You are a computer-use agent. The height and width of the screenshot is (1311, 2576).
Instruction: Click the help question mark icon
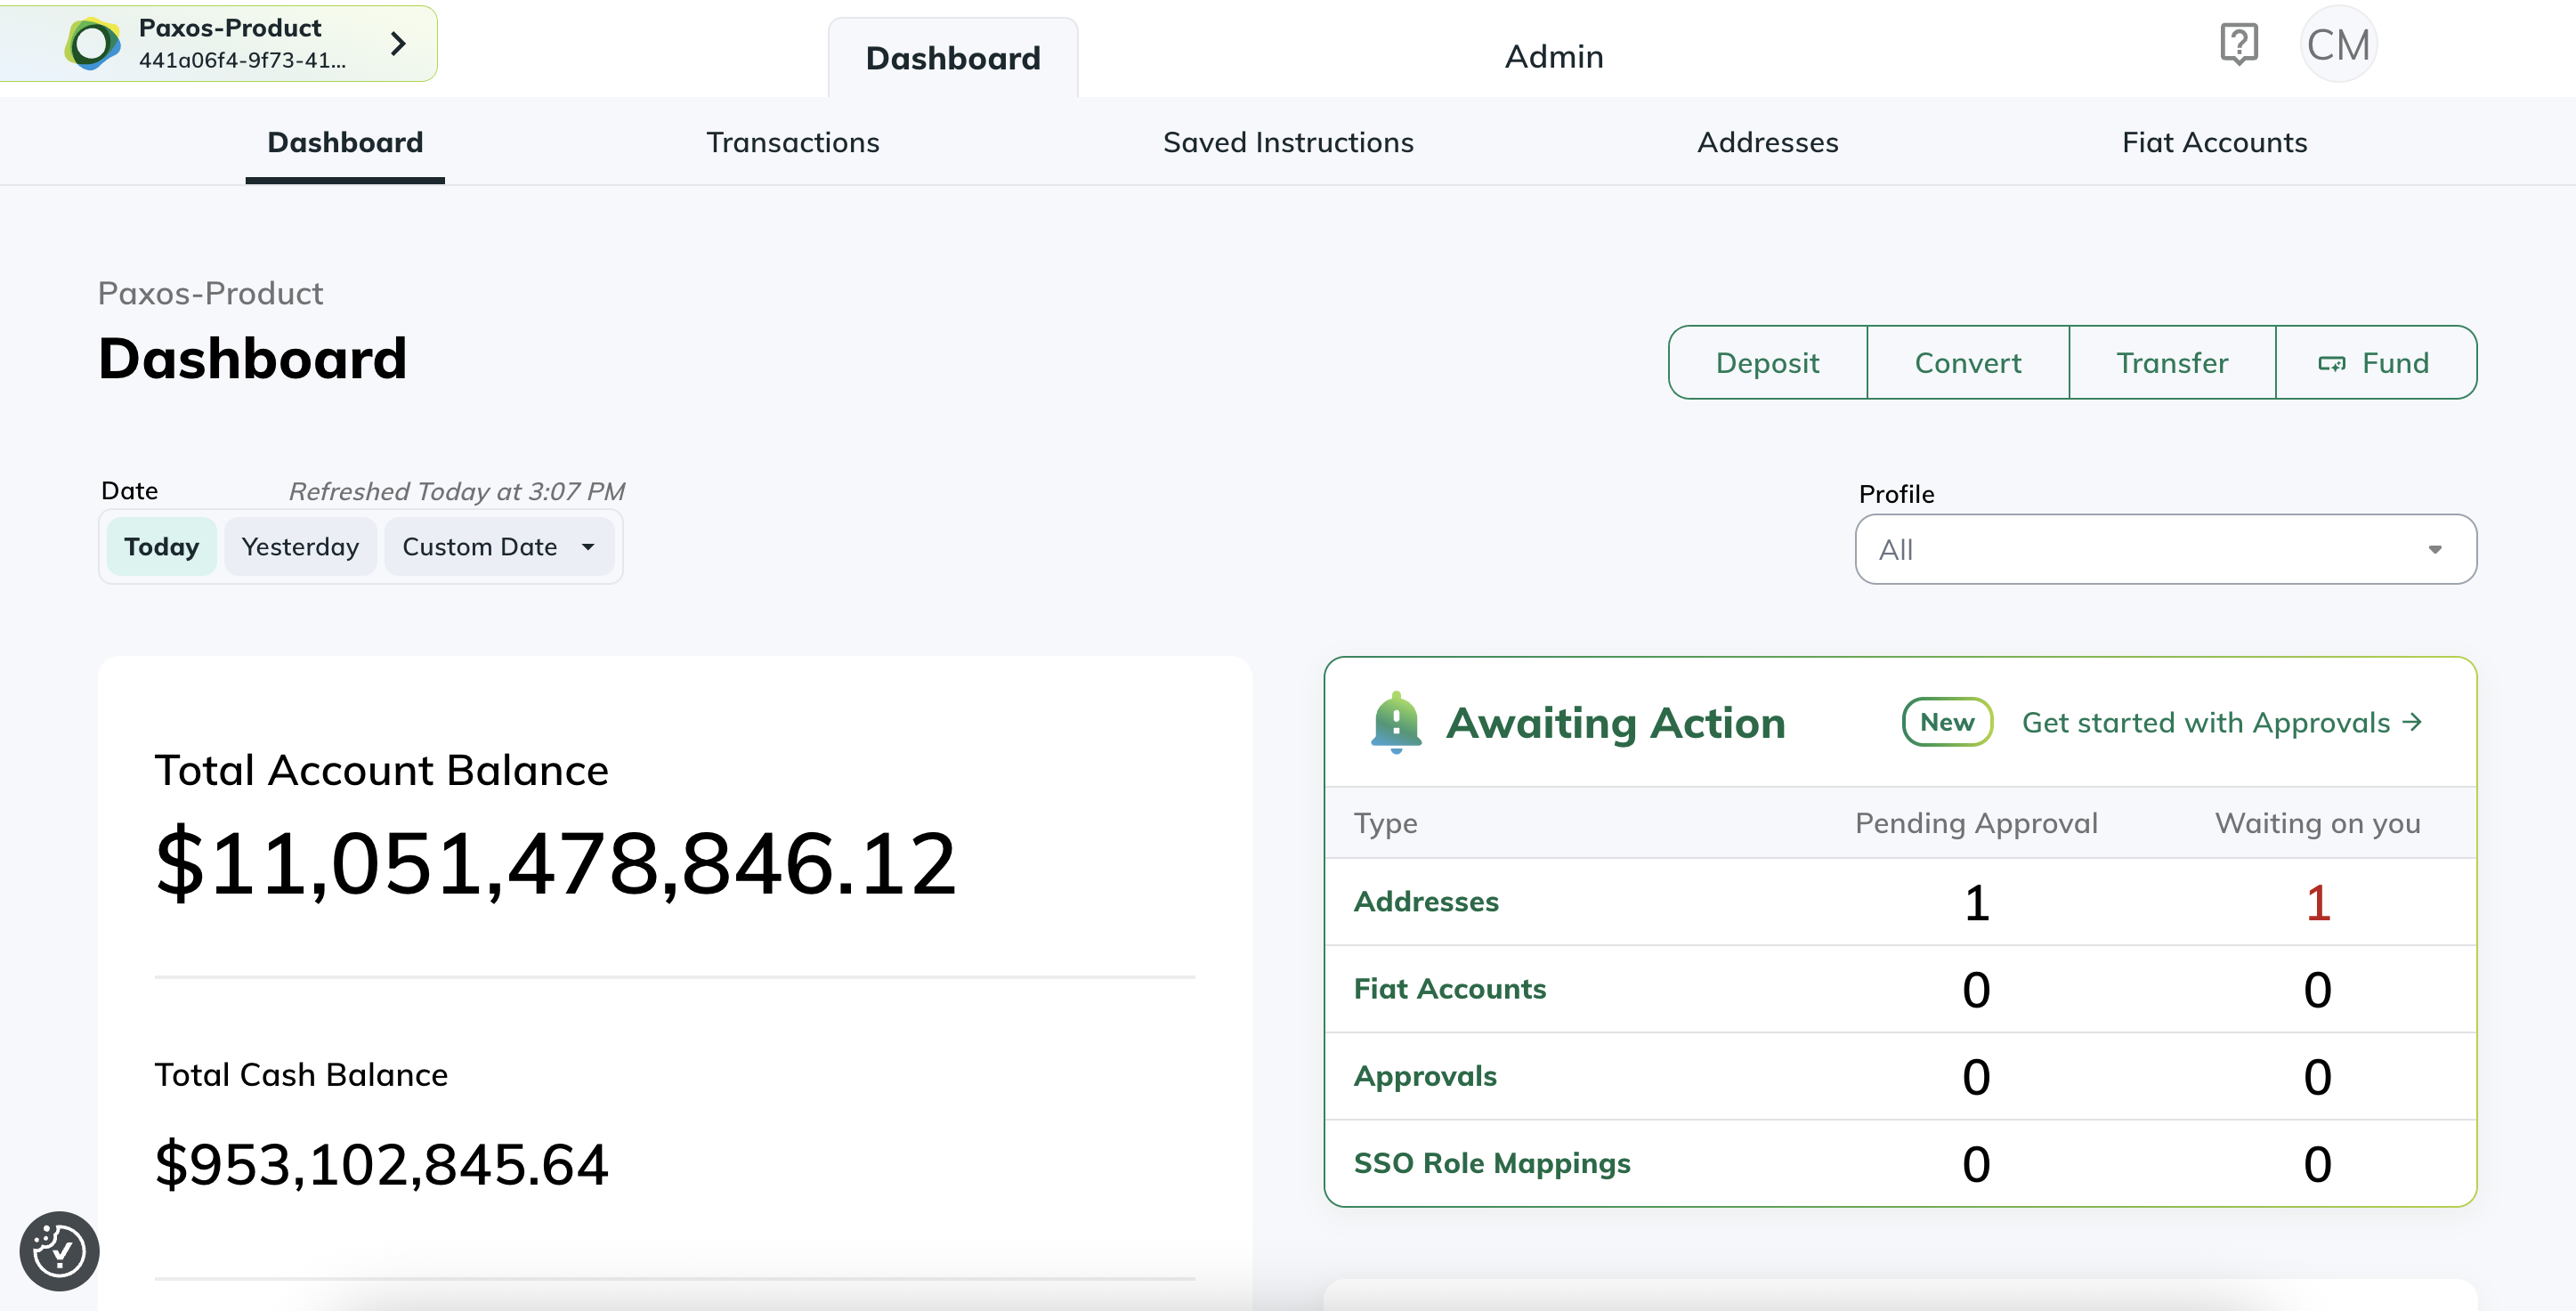[2238, 44]
